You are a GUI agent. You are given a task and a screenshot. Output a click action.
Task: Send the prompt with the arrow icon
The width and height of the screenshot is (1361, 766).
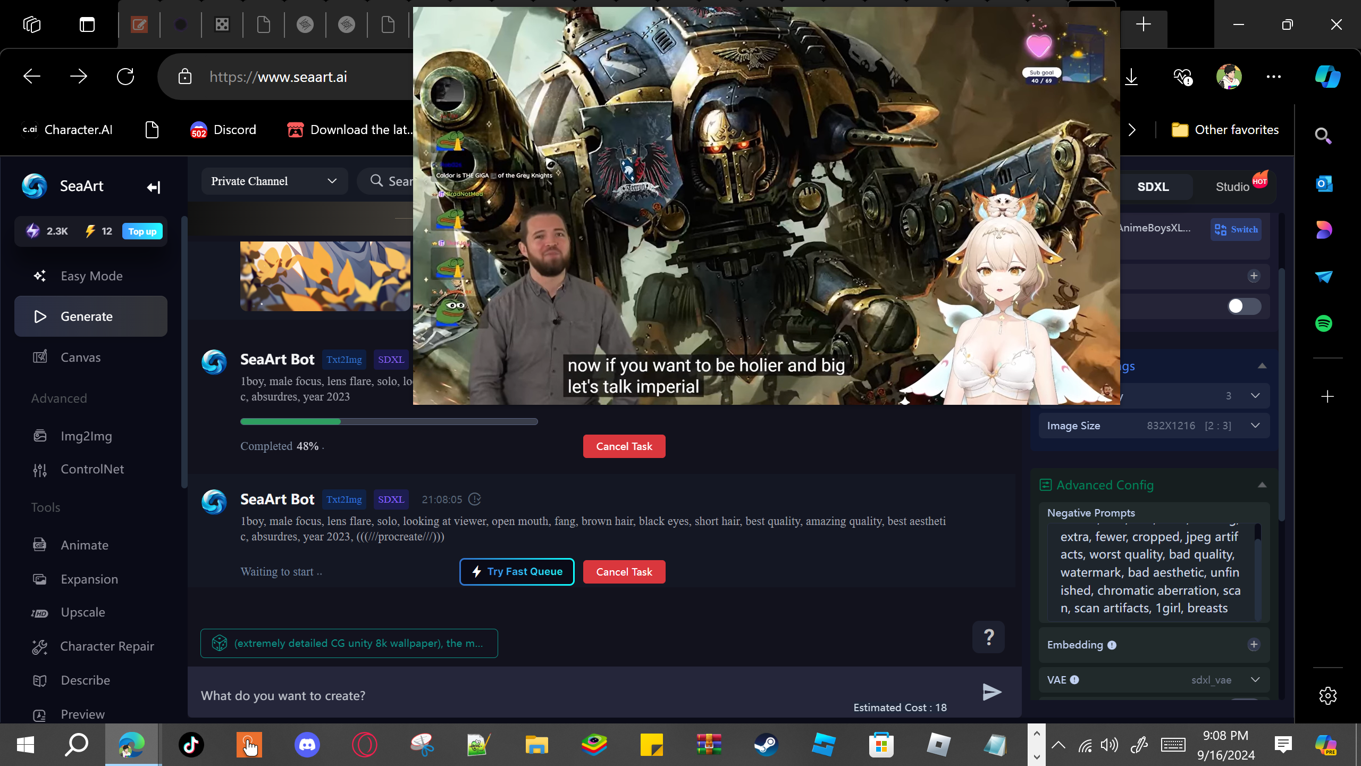pos(992,692)
